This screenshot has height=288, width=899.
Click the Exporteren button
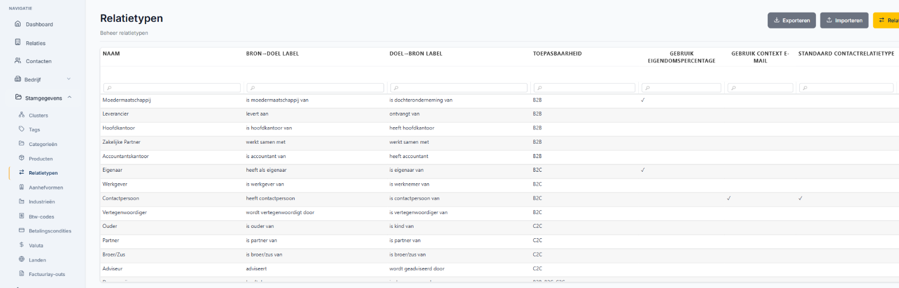coord(791,21)
